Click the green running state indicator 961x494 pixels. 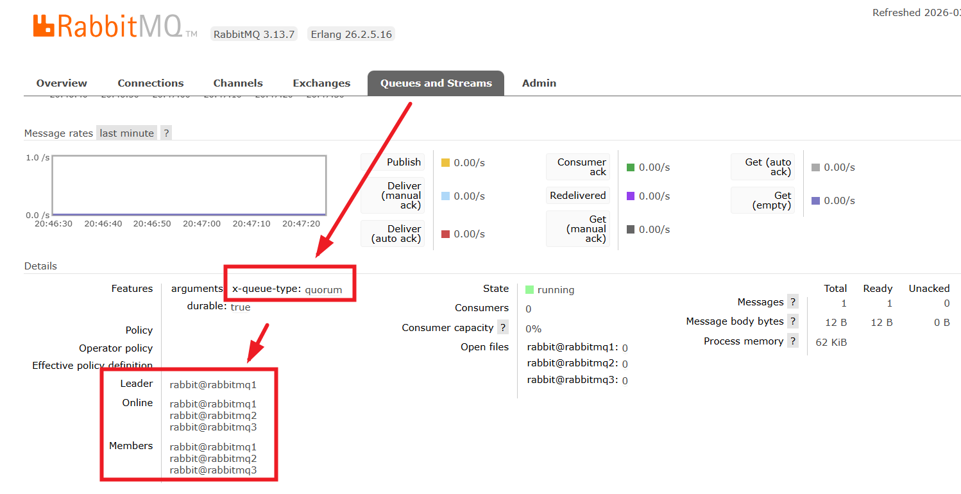(529, 290)
